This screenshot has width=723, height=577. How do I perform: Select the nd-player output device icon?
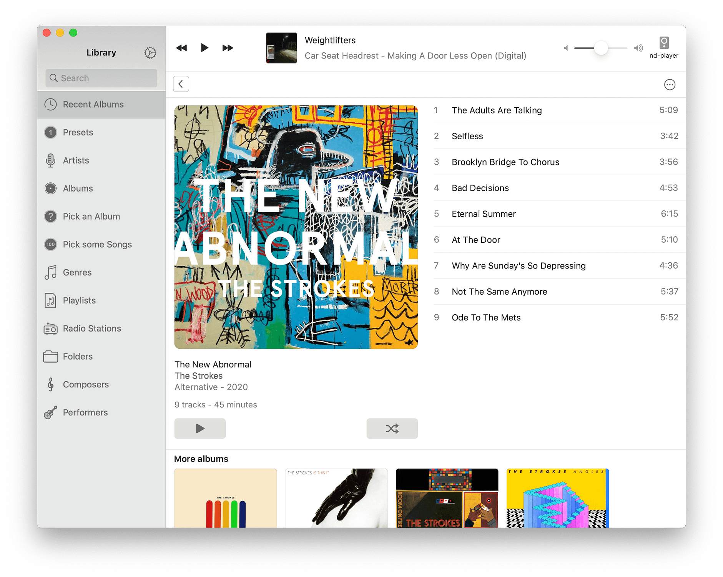[x=664, y=43]
